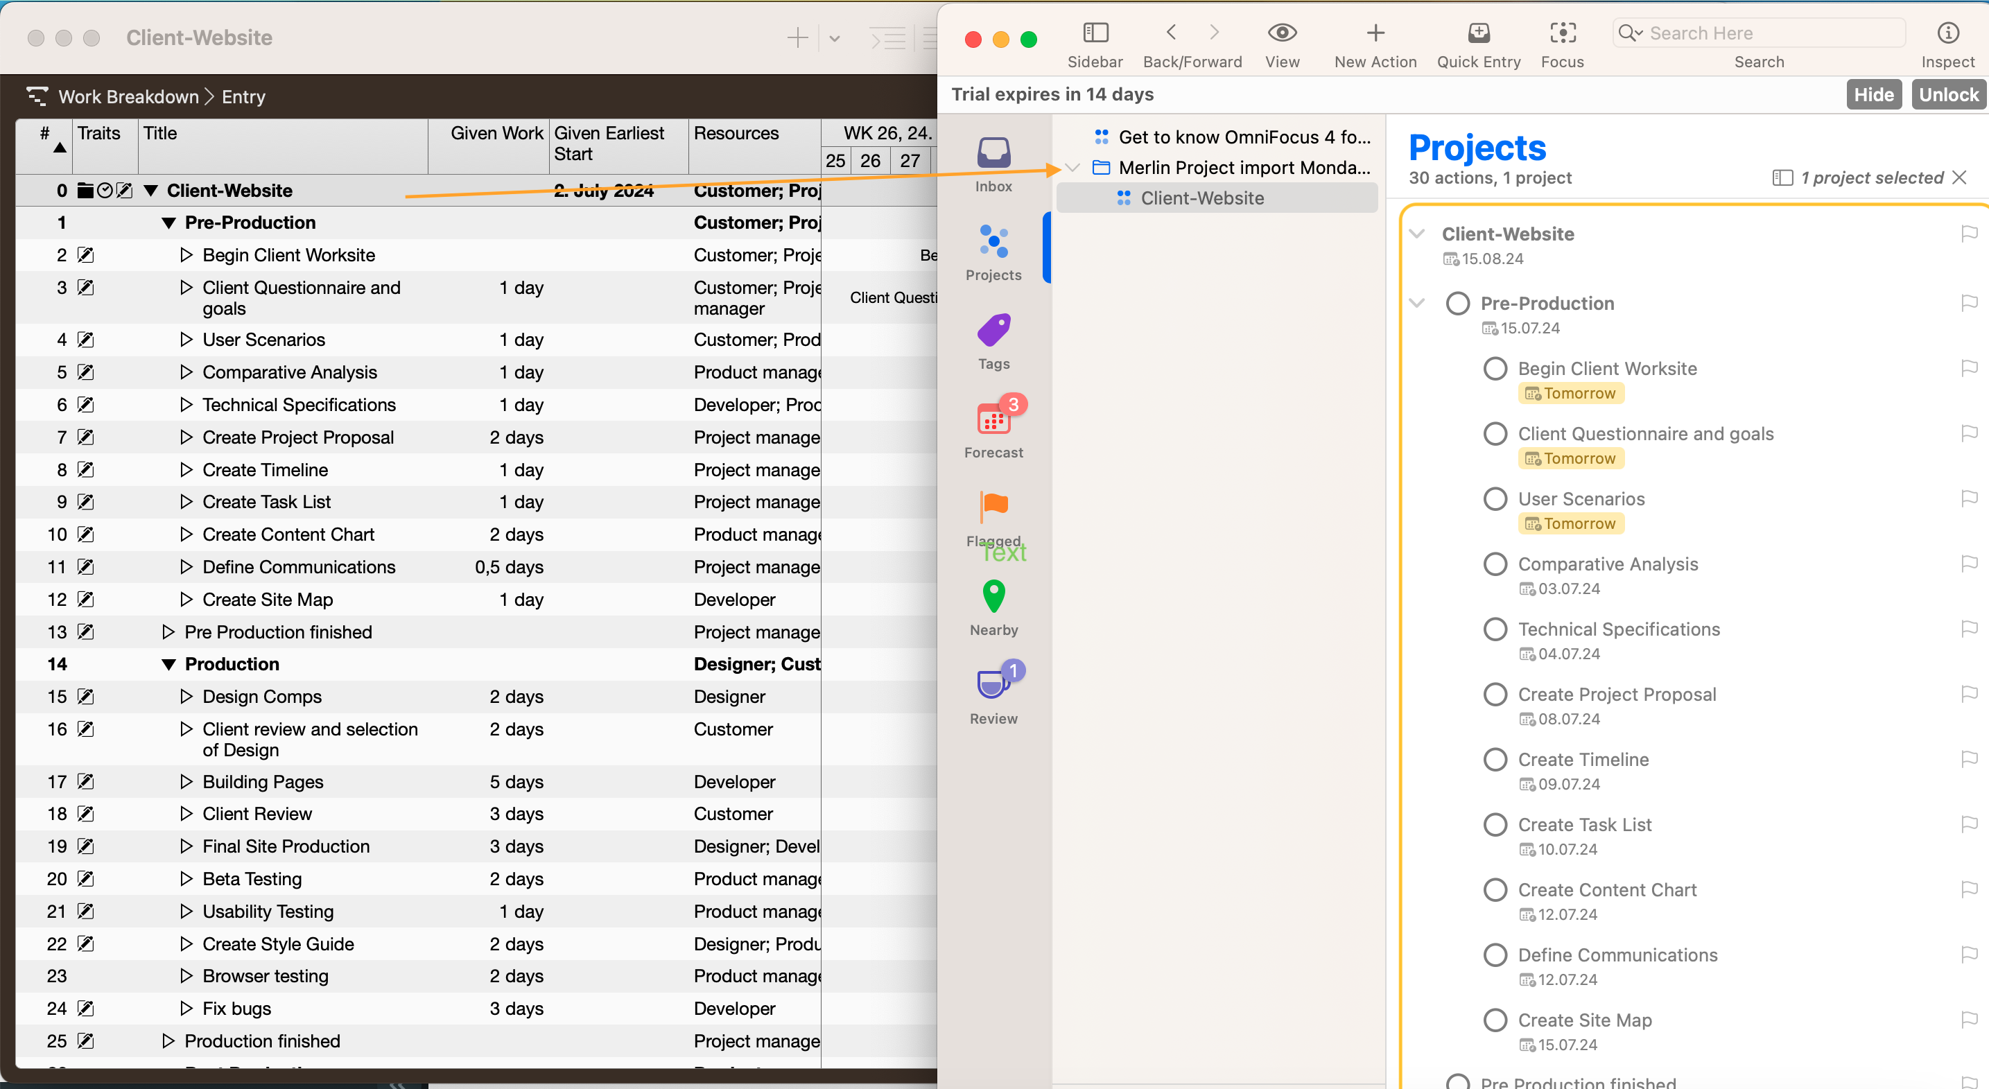The width and height of the screenshot is (1989, 1089).
Task: Click the plus icon in Merlin Client-Website toolbar
Action: pos(797,37)
